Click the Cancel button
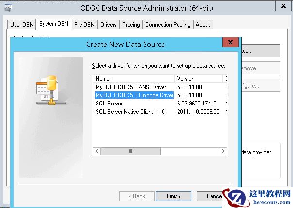 pos(214,196)
